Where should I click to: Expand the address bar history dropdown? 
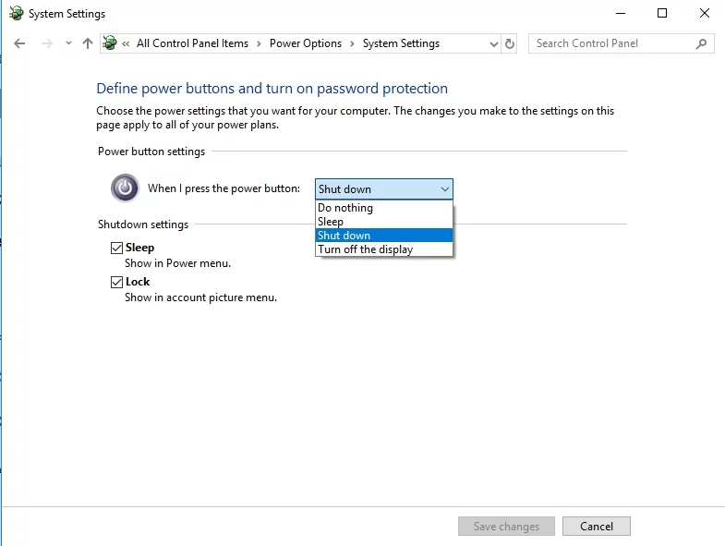point(492,43)
